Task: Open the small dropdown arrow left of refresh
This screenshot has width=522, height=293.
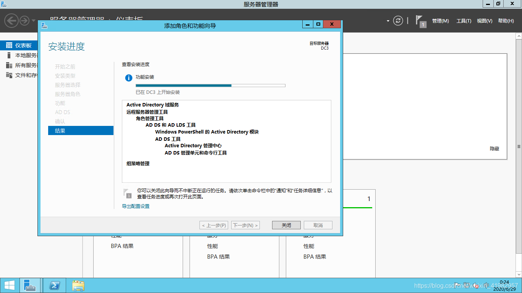Action: [388, 21]
